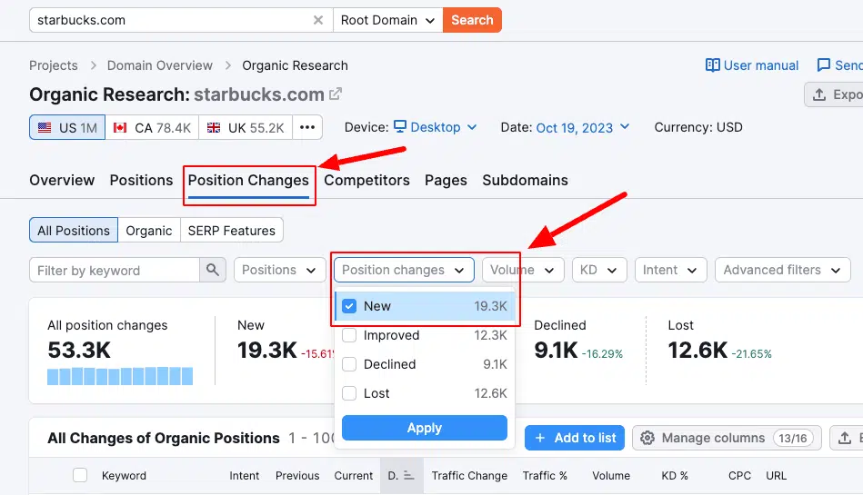Select the UK 55.2K database
Screen dimensions: 863x495
(246, 127)
